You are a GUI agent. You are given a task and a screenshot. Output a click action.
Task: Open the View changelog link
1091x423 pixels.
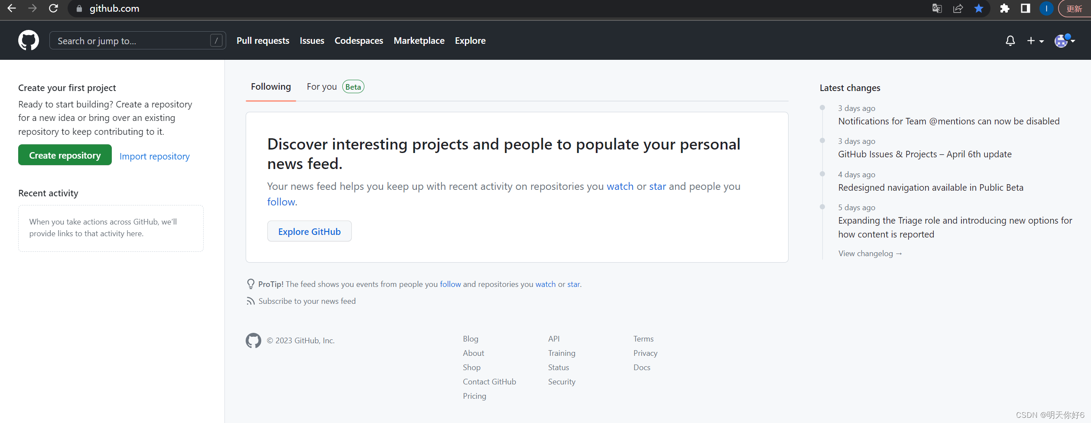(870, 254)
